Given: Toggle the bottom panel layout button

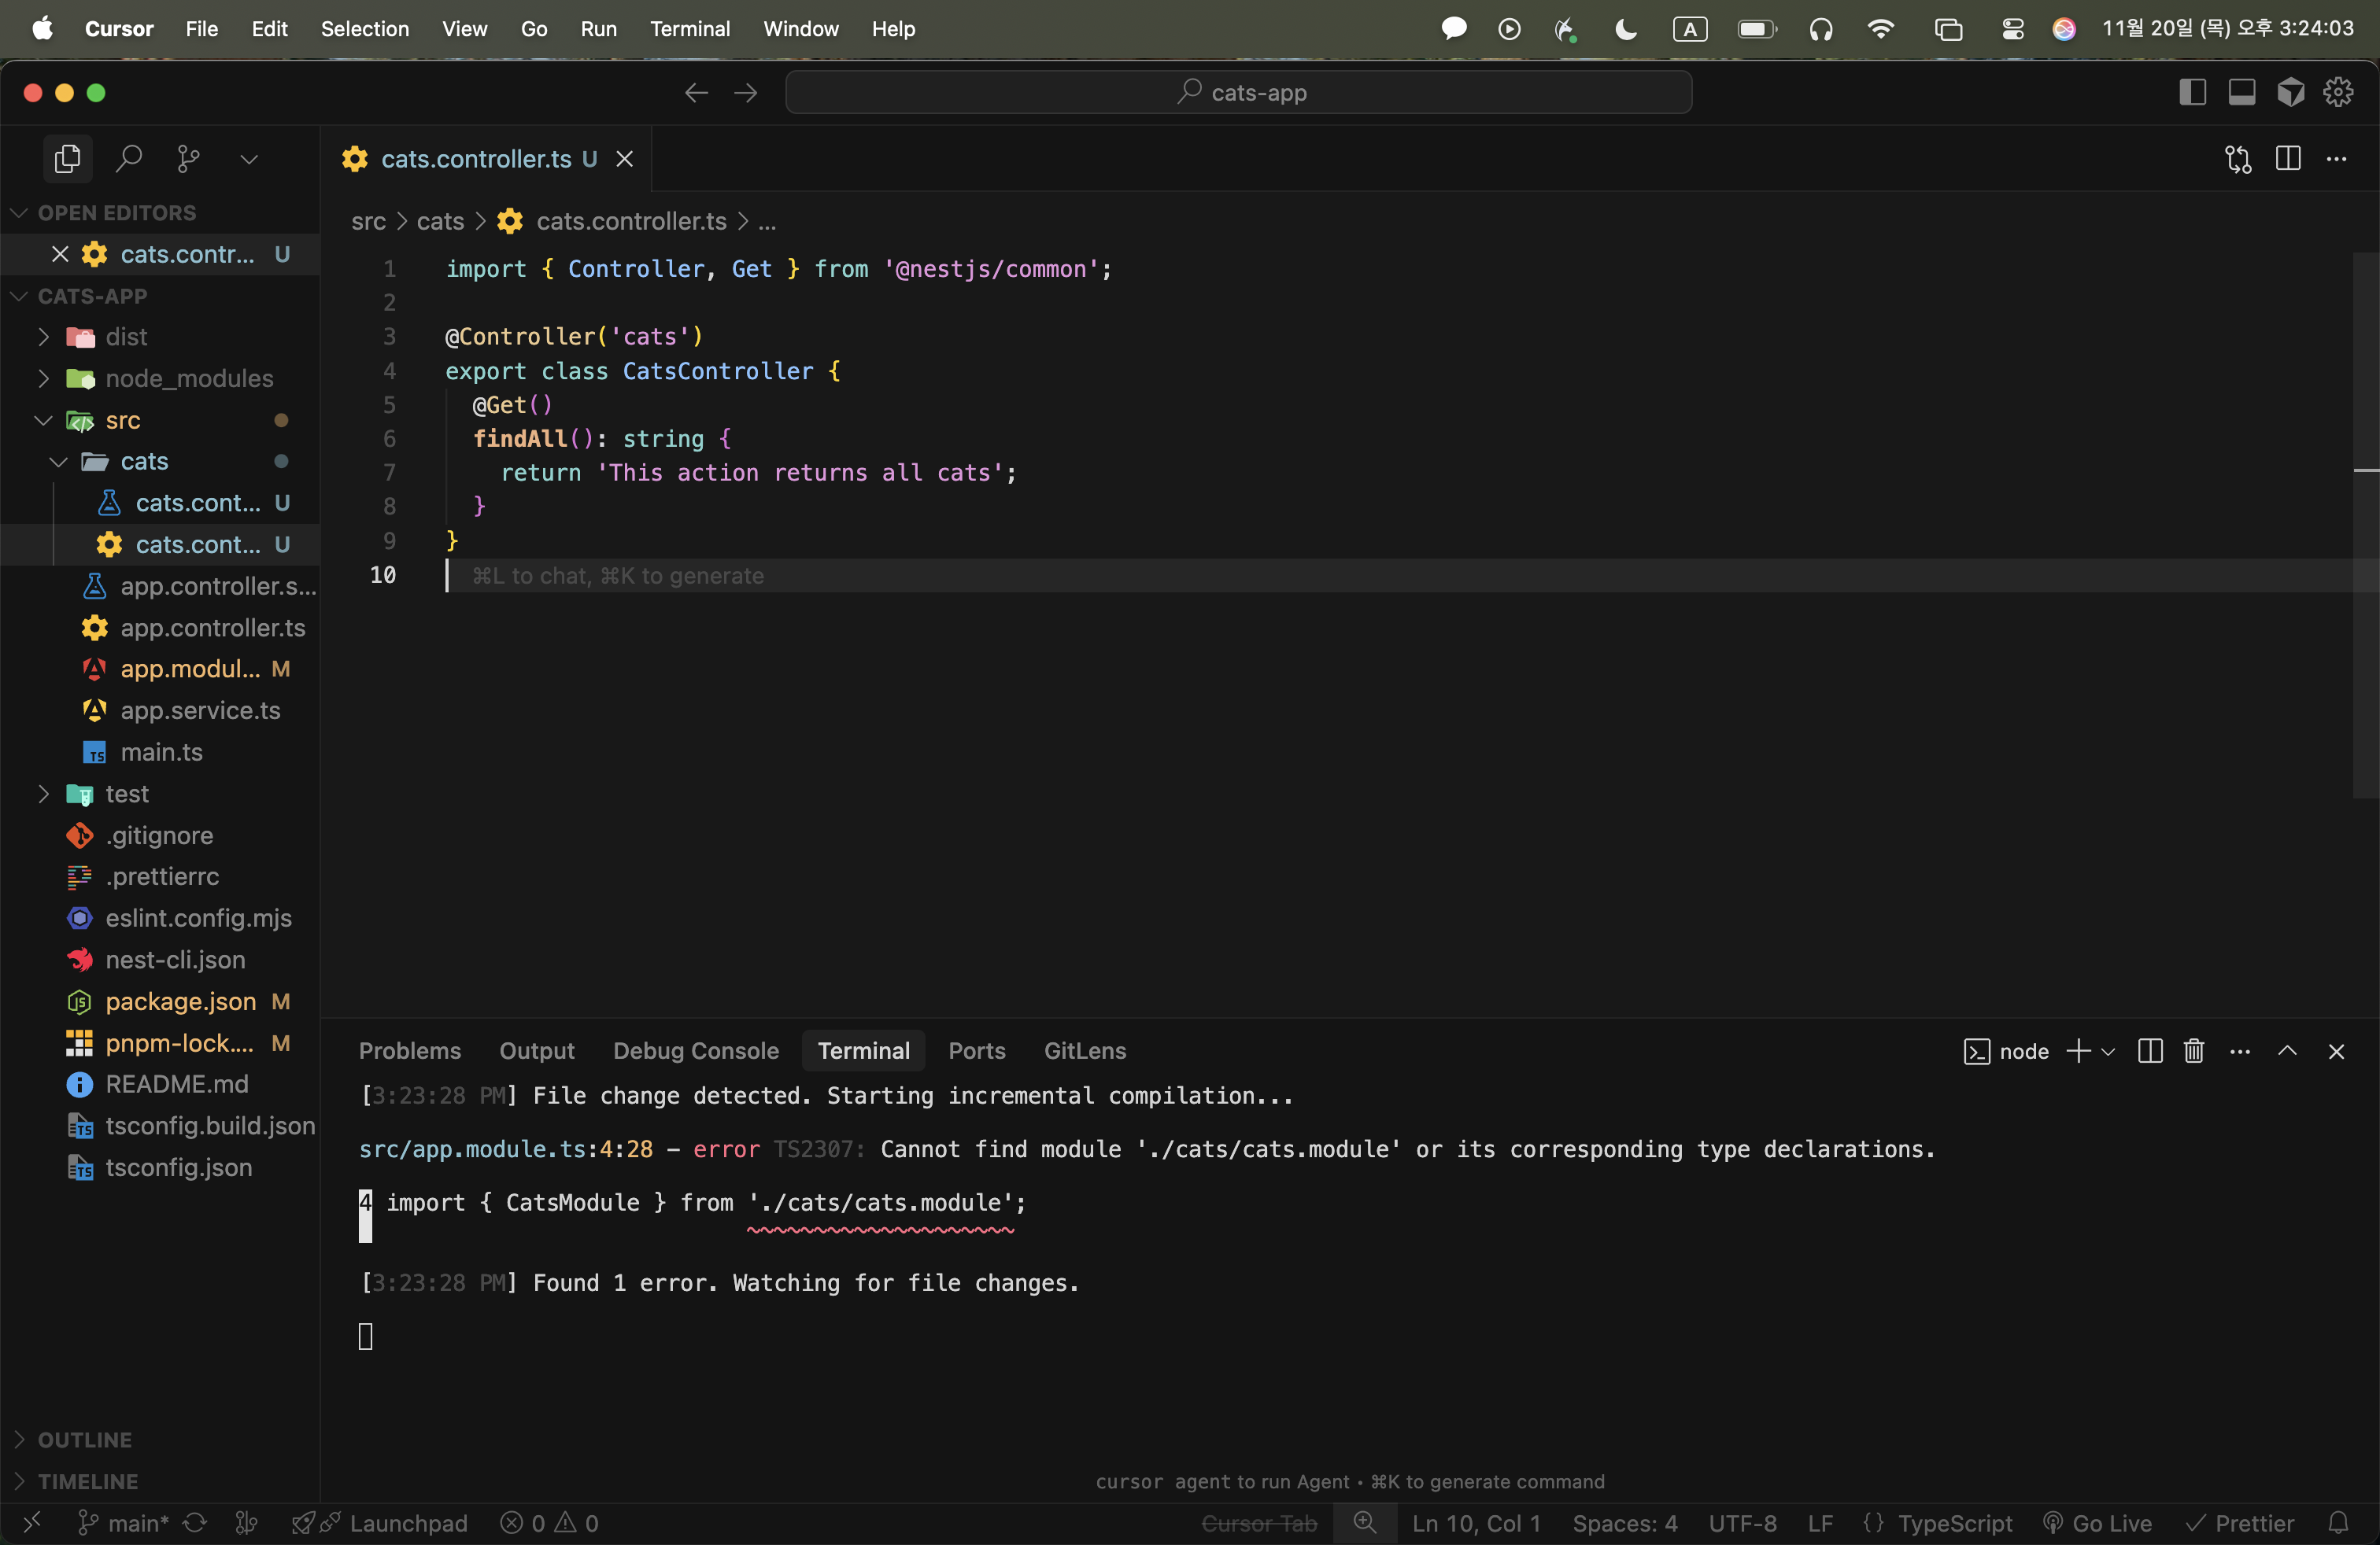Looking at the screenshot, I should [x=2241, y=92].
